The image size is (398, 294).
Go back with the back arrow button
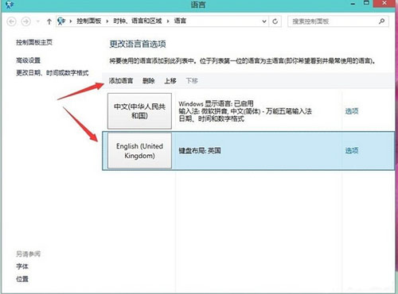point(12,21)
